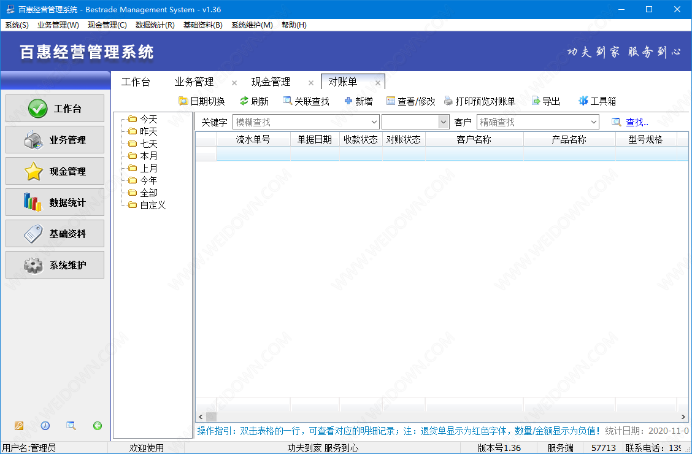Click the magnifier window icon in the sidebar footer
The height and width of the screenshot is (454, 692).
[71, 426]
